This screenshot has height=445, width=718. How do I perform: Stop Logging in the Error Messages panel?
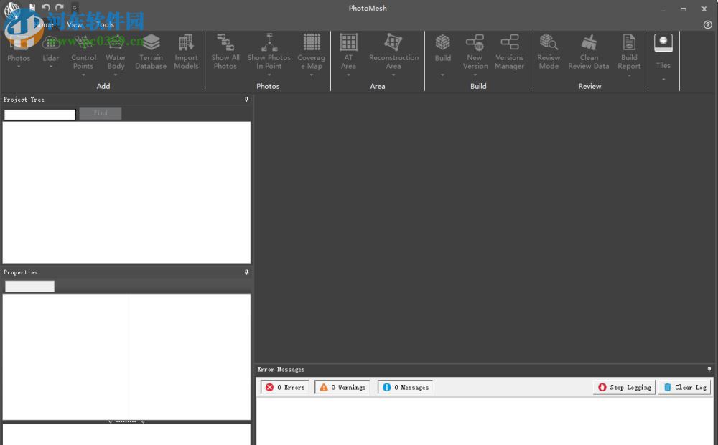pyautogui.click(x=624, y=387)
